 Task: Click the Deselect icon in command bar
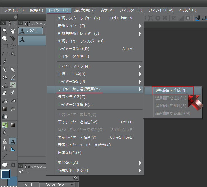pos(174,18)
